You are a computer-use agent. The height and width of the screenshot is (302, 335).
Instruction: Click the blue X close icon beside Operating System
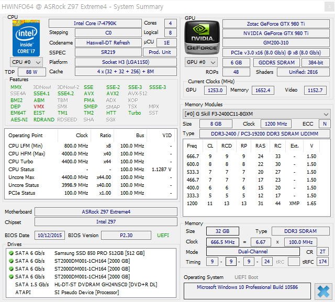point(323,292)
